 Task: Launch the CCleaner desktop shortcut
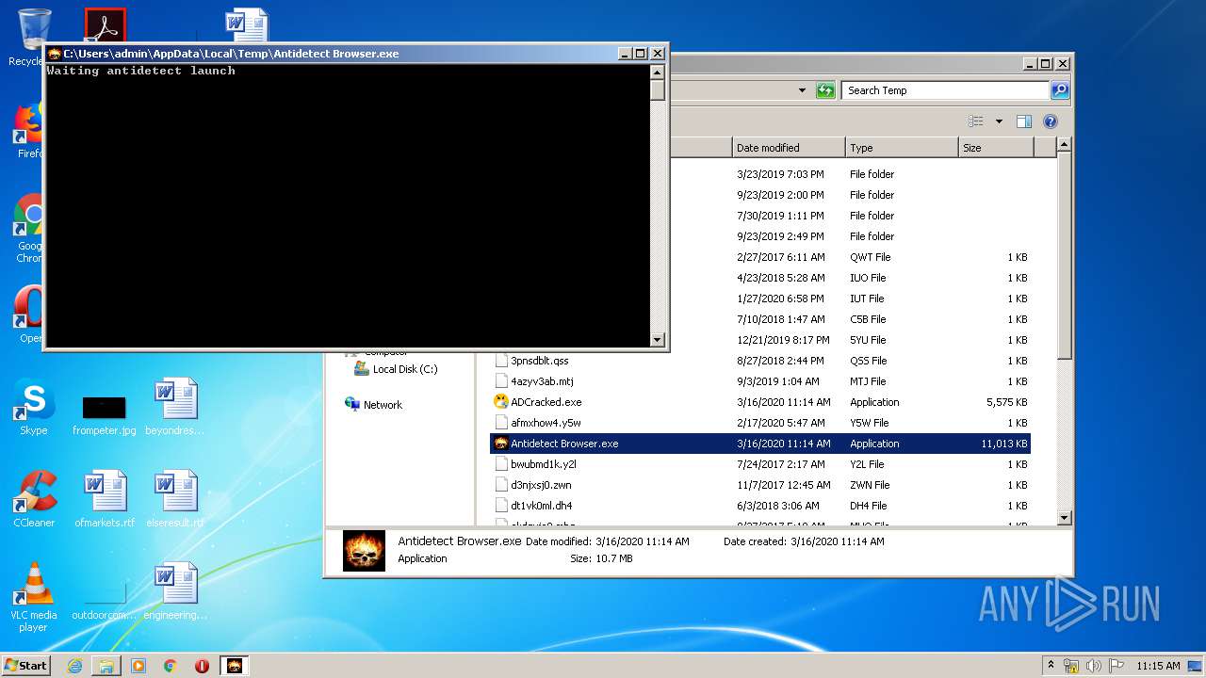(34, 499)
